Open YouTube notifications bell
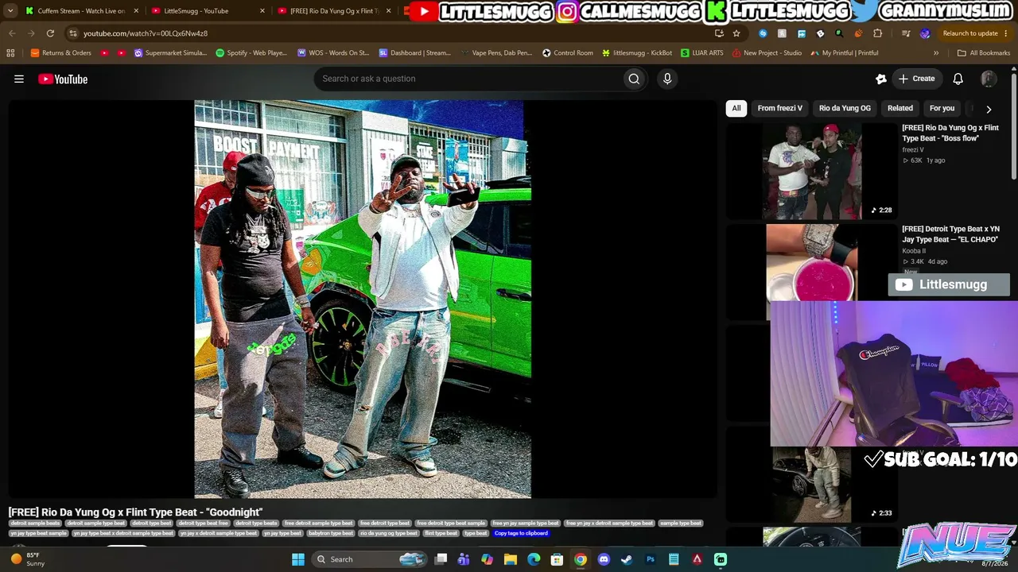This screenshot has width=1018, height=572. coord(958,79)
